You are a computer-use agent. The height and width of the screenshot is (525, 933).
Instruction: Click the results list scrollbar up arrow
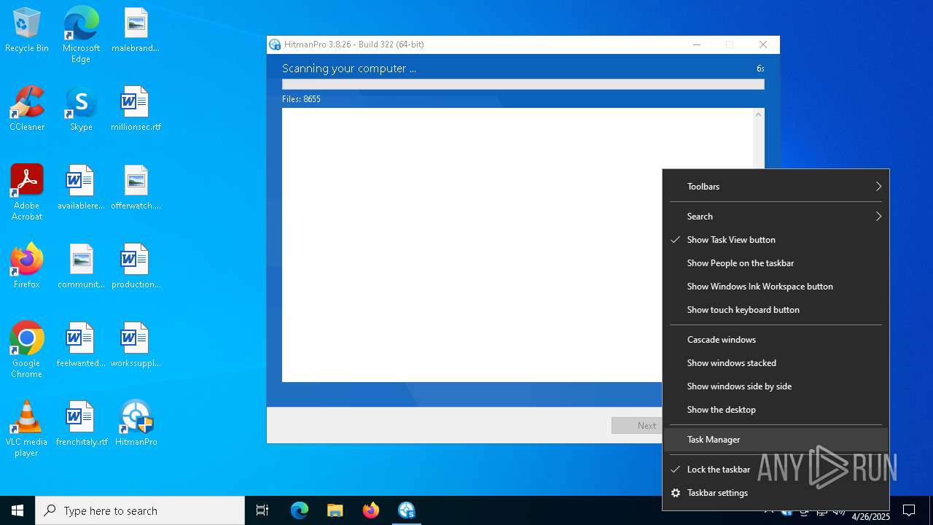759,114
